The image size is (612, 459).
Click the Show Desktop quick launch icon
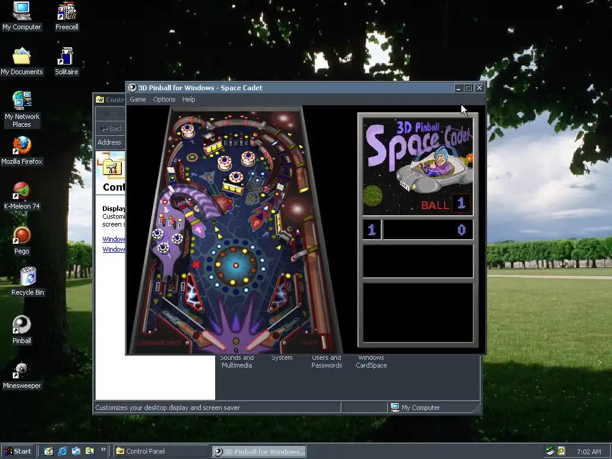tap(49, 451)
